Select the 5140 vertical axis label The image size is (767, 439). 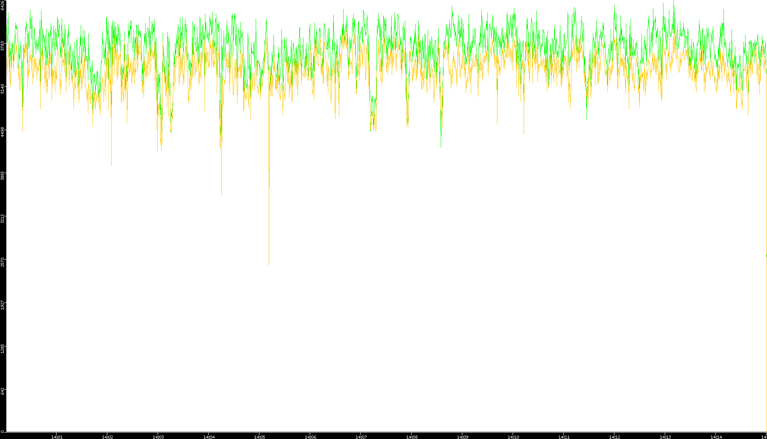click(3, 89)
